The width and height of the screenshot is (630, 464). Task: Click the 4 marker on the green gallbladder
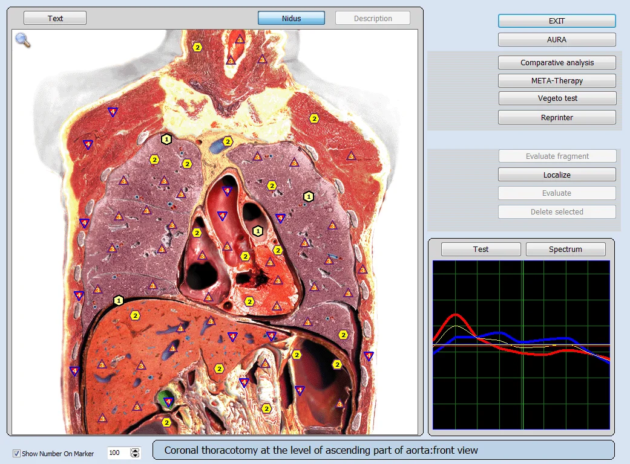pyautogui.click(x=168, y=401)
